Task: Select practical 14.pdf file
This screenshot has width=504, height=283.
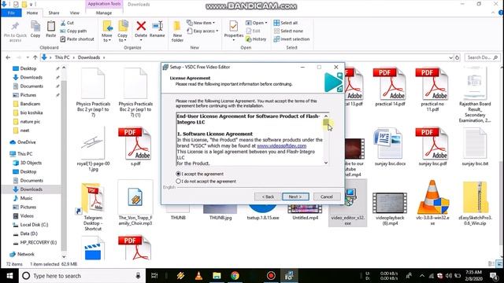Action: click(390, 87)
